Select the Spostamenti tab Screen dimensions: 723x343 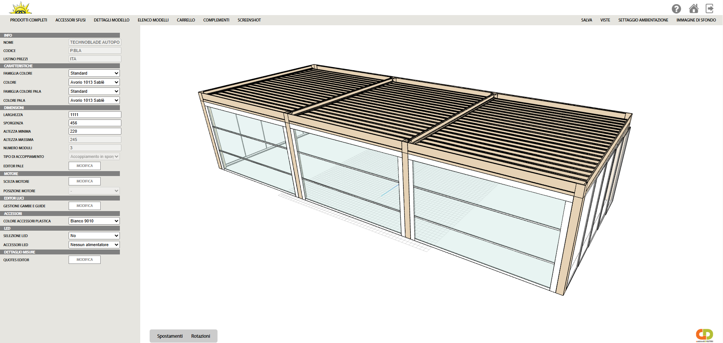pyautogui.click(x=170, y=336)
